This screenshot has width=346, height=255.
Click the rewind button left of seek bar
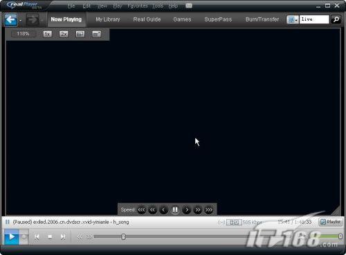(x=80, y=237)
